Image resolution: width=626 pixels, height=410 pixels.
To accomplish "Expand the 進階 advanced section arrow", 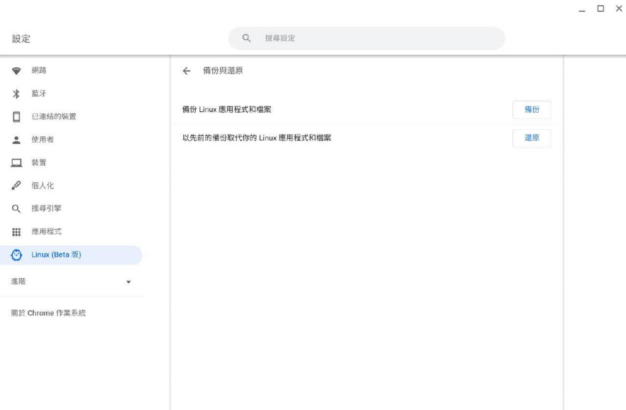I will point(128,281).
